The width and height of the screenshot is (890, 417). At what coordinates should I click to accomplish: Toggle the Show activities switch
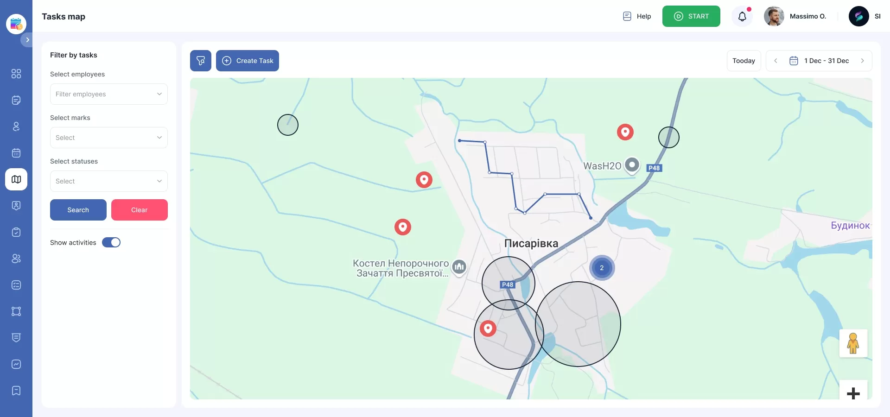(x=111, y=242)
